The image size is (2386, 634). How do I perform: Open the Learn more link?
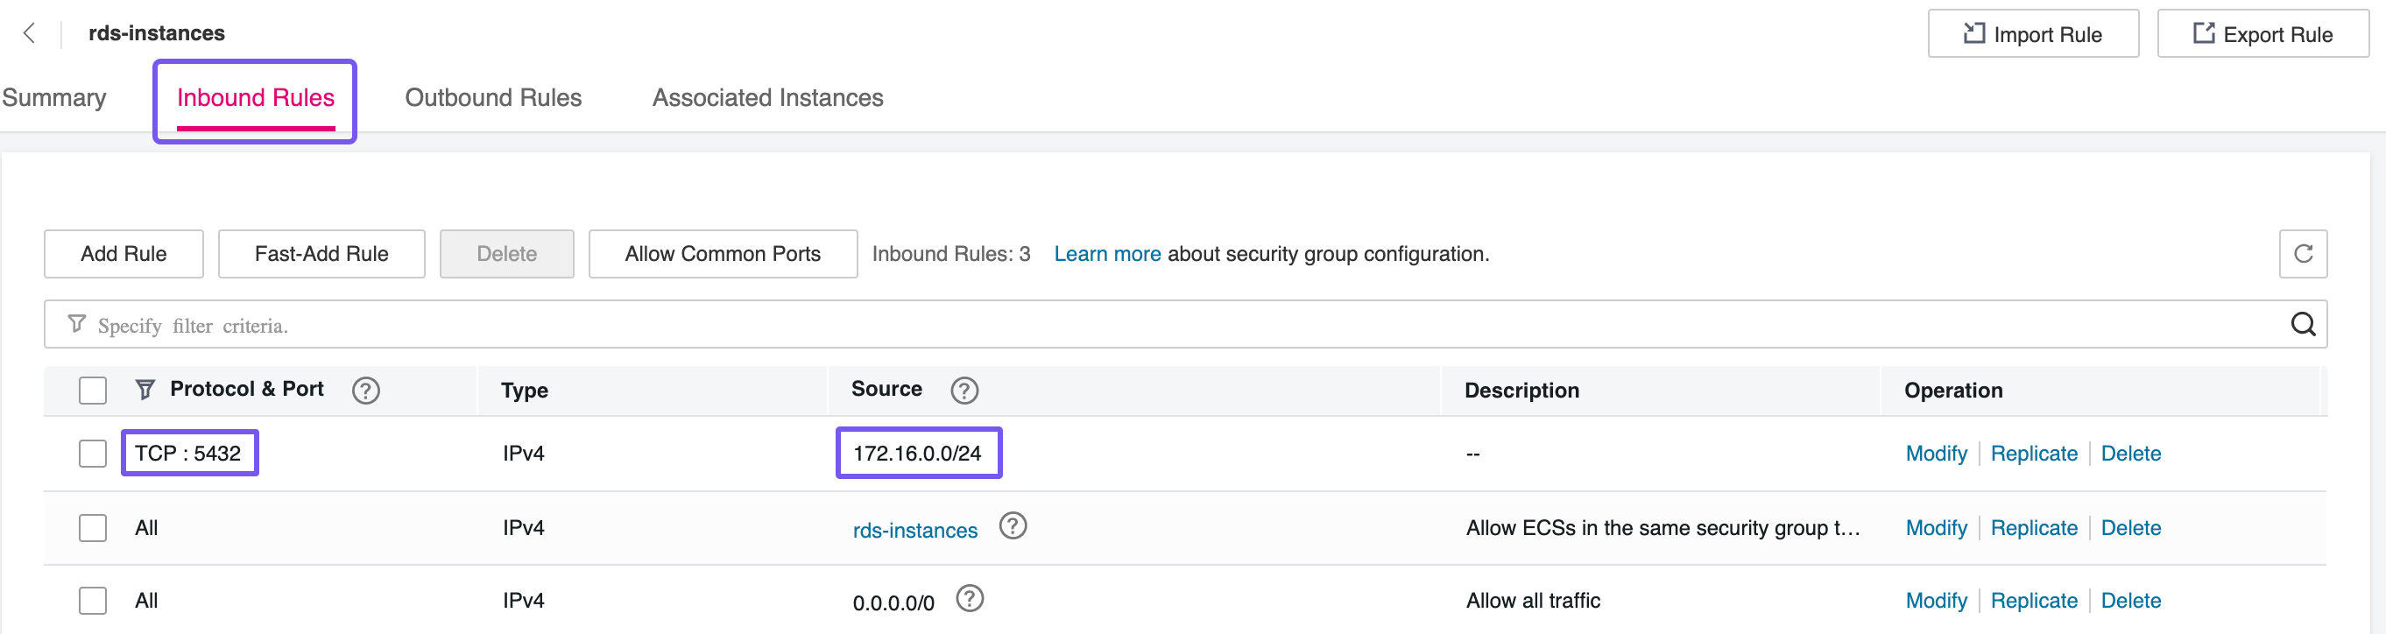click(x=1107, y=254)
